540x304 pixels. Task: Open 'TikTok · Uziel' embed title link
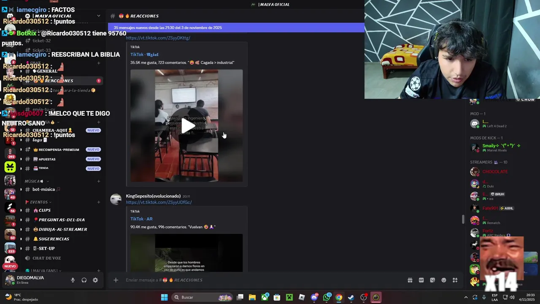144,54
